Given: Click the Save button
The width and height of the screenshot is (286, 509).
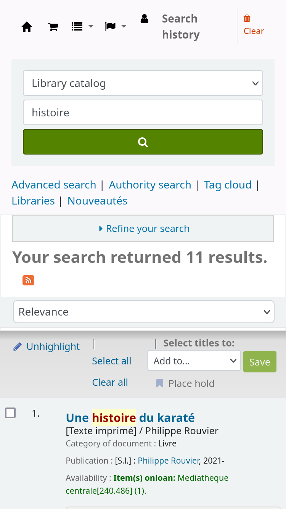Looking at the screenshot, I should click(x=260, y=362).
